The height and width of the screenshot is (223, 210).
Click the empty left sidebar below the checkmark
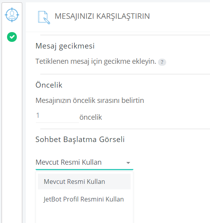coord(12,128)
